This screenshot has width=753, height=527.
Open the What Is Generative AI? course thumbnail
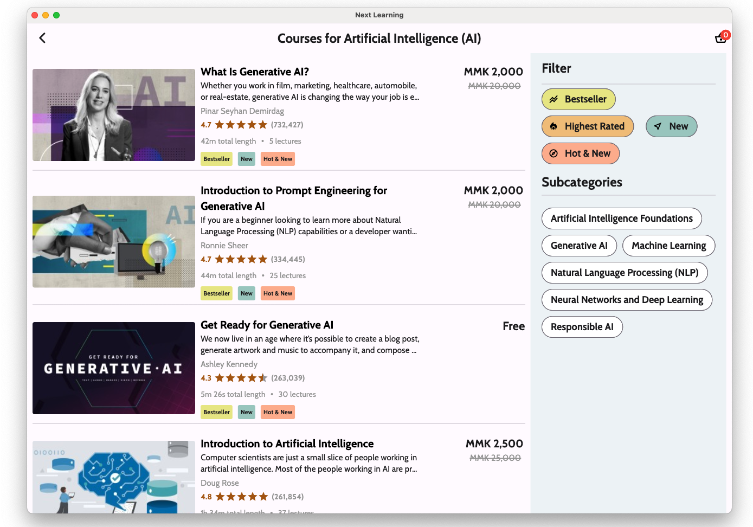click(114, 115)
